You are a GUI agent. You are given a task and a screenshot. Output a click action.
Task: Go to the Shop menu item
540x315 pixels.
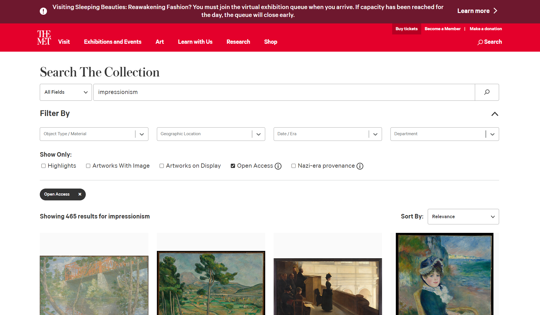[x=271, y=42]
